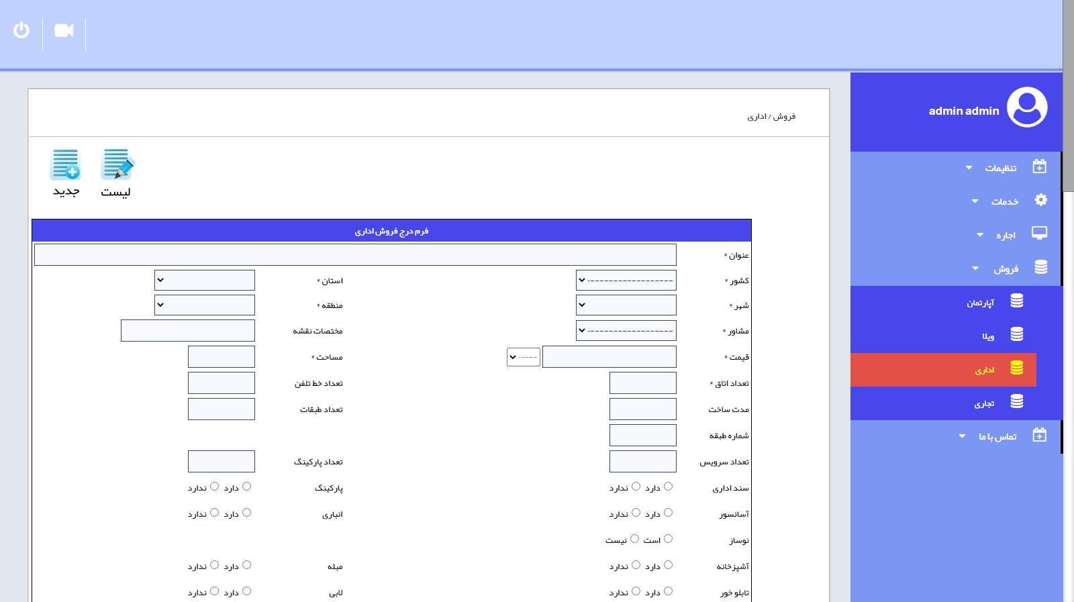
Task: Open the کشور country dropdown
Action: click(626, 281)
